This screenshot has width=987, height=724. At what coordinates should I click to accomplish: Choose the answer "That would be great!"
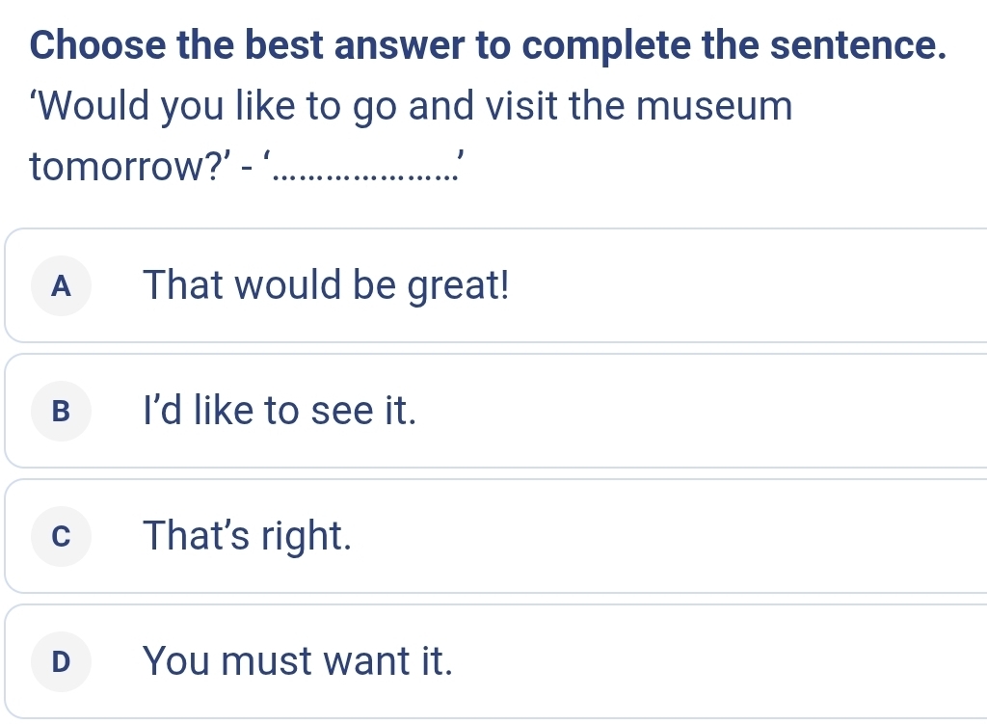tap(325, 285)
